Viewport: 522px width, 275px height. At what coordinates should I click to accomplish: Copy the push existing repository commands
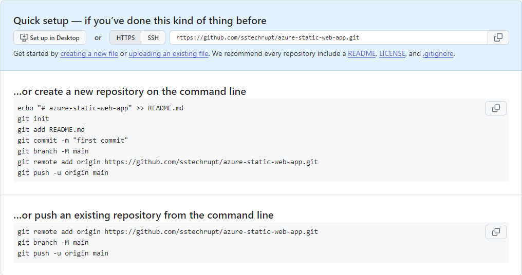(x=495, y=232)
